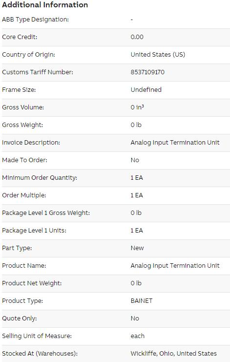Click the Stocked At (Warehouses) label

40,354
